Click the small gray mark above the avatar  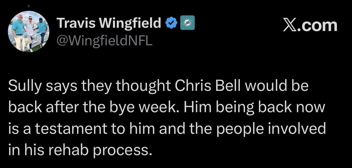coord(28,6)
